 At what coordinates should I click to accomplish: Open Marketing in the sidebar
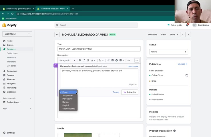[11, 88]
